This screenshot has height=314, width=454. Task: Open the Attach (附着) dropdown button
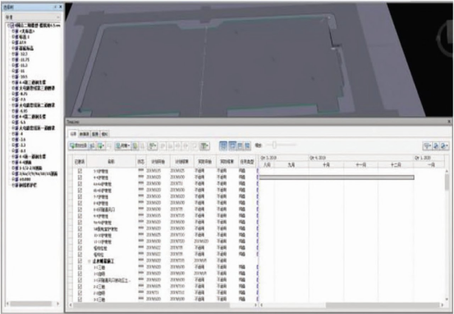(x=123, y=145)
